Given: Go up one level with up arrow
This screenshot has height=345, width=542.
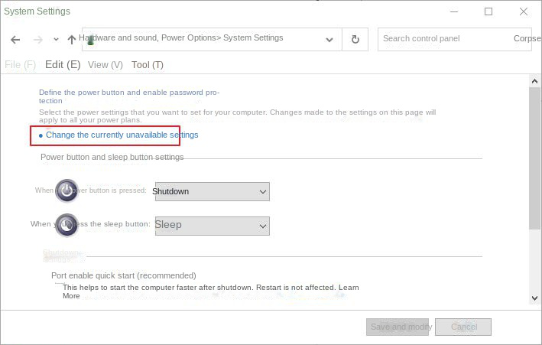Looking at the screenshot, I should click(x=72, y=40).
